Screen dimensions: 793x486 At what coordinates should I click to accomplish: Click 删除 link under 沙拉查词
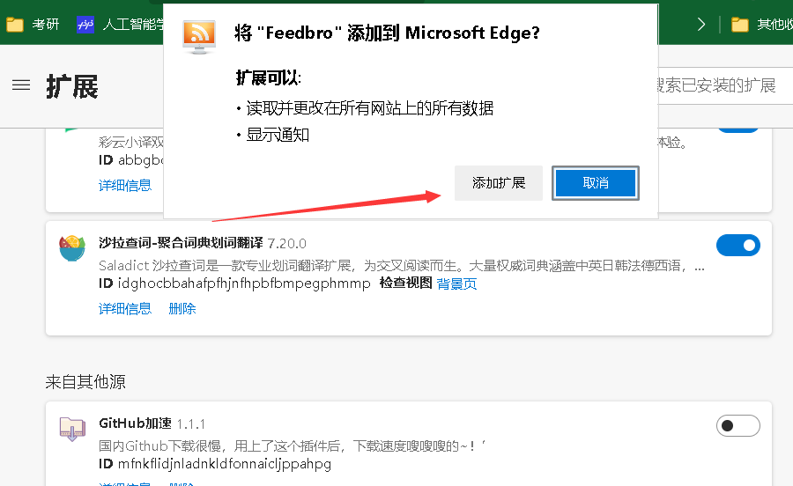point(182,308)
